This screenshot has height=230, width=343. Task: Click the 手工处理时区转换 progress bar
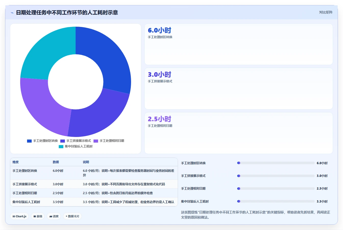point(276,163)
